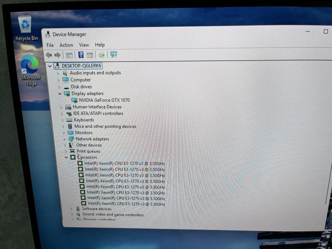Click the Back arrow in Device Manager toolbar
Screen dimensions: 332x249
coord(49,55)
